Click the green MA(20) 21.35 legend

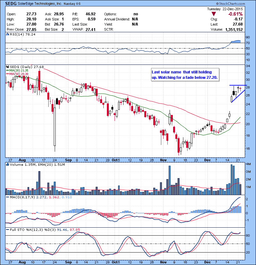tap(17, 71)
